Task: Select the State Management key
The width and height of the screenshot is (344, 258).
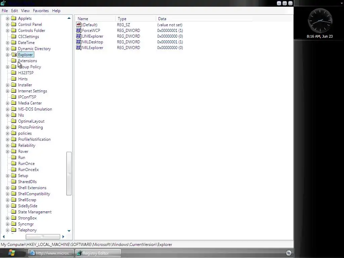Action: click(x=35, y=212)
